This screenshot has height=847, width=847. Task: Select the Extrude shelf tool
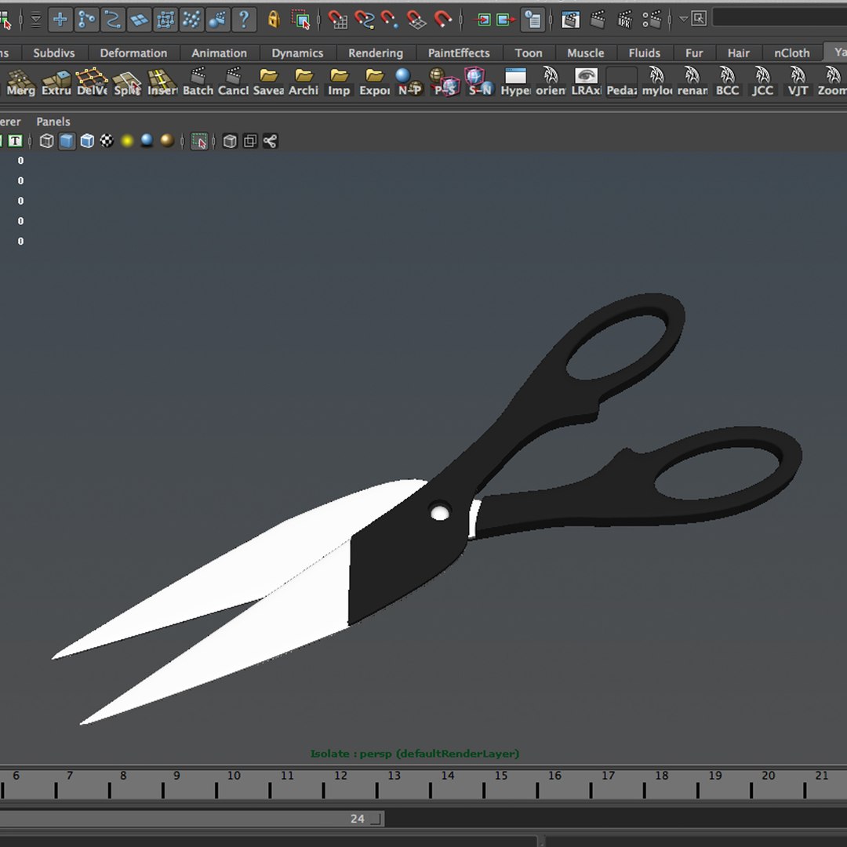click(x=56, y=82)
